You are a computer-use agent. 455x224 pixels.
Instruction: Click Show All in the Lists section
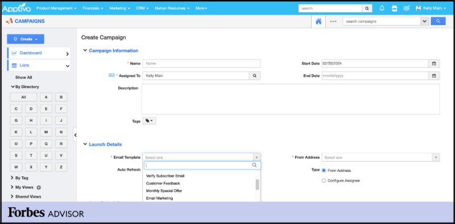click(x=23, y=78)
